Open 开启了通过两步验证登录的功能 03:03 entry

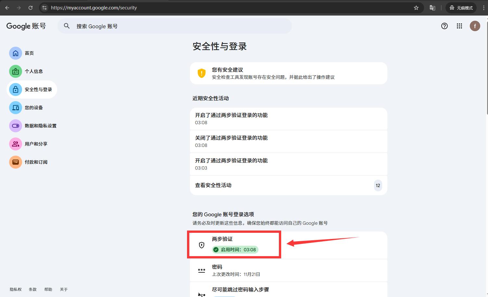289,164
